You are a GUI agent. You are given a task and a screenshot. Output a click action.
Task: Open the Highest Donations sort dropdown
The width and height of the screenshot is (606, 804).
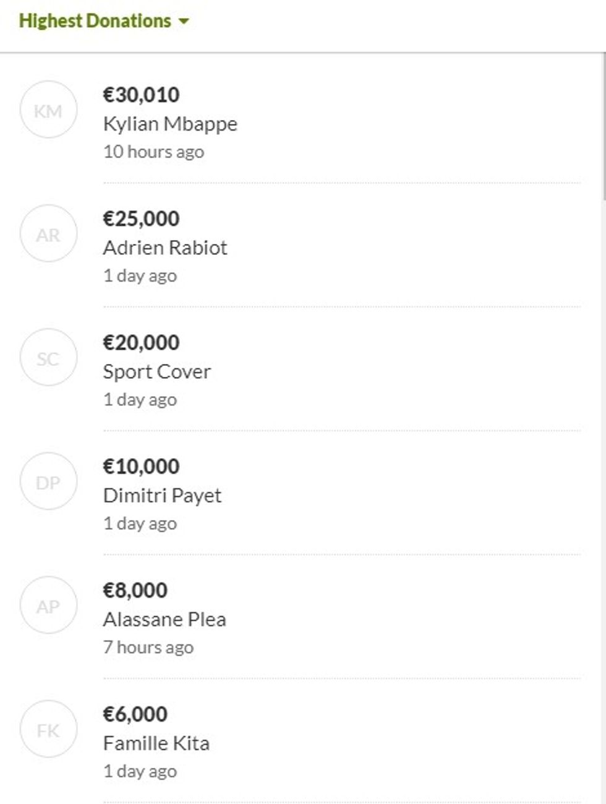pos(95,21)
